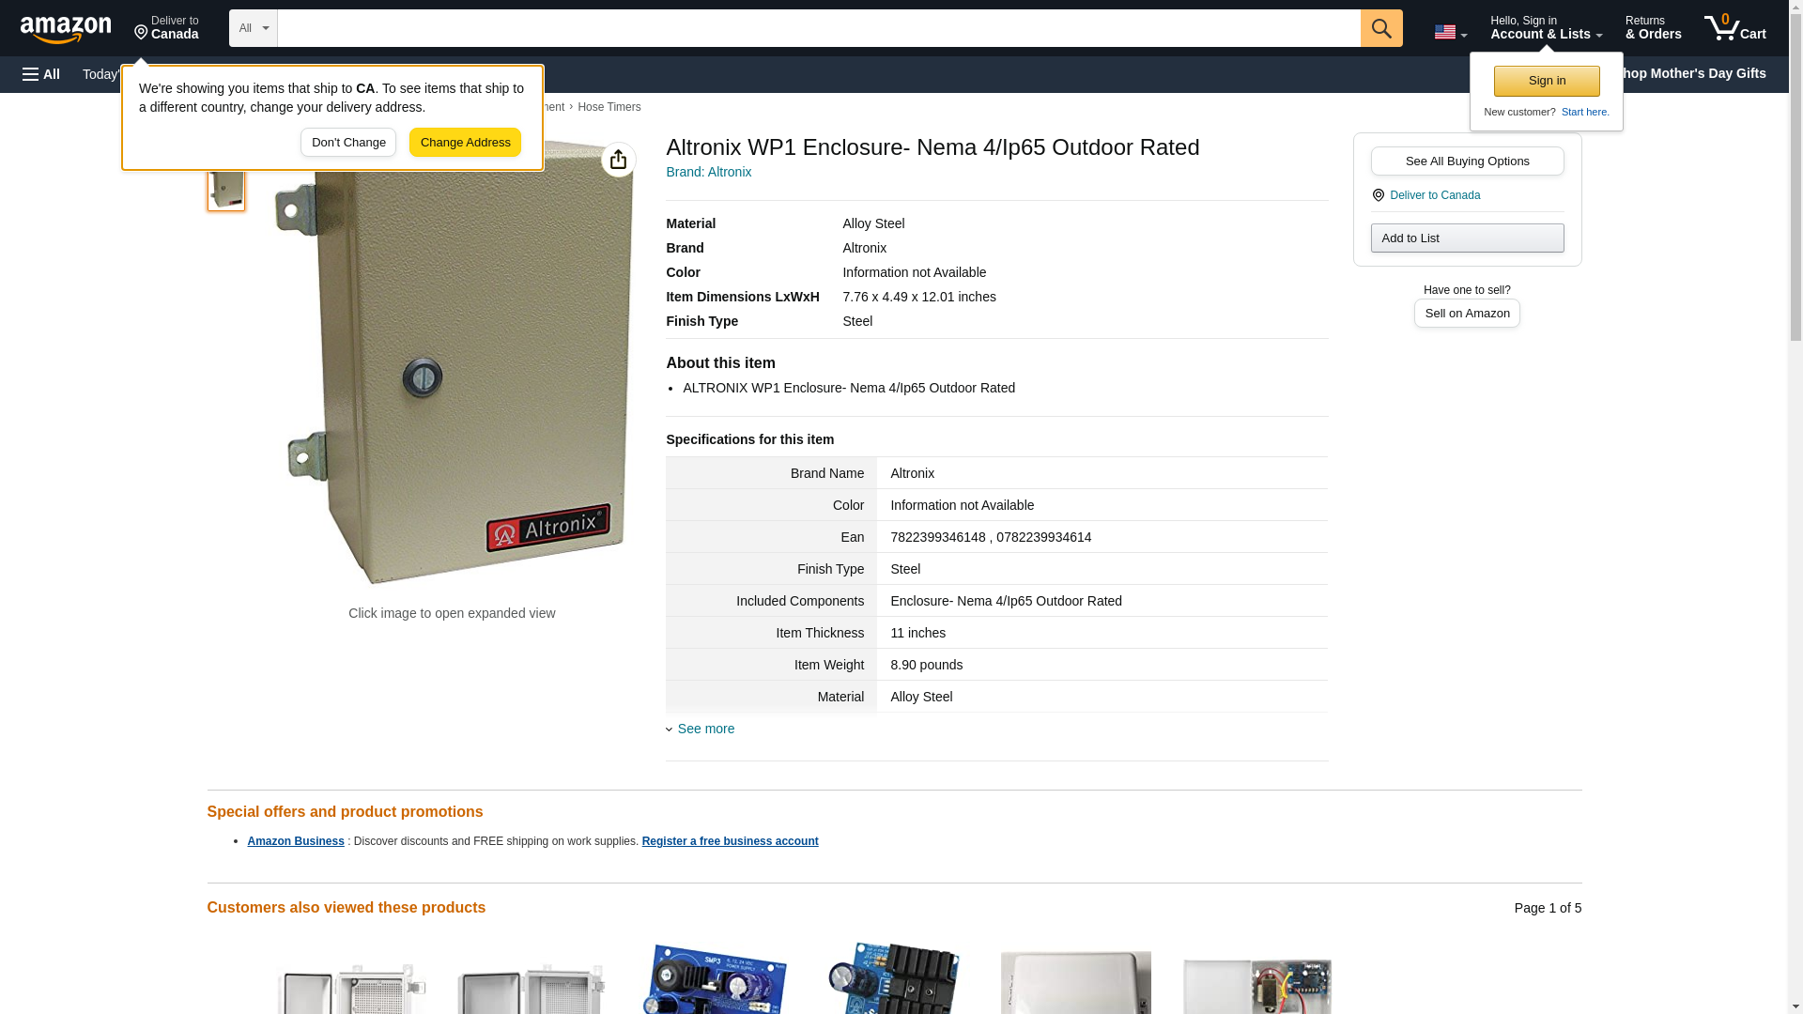Click Returns & Orders menu item
The width and height of the screenshot is (1803, 1014).
pos(1653,28)
